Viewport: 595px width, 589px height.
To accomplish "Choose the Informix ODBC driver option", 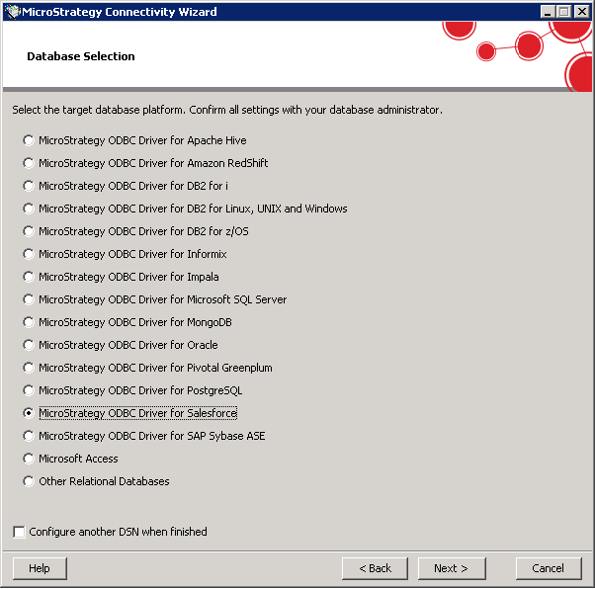I will click(29, 254).
